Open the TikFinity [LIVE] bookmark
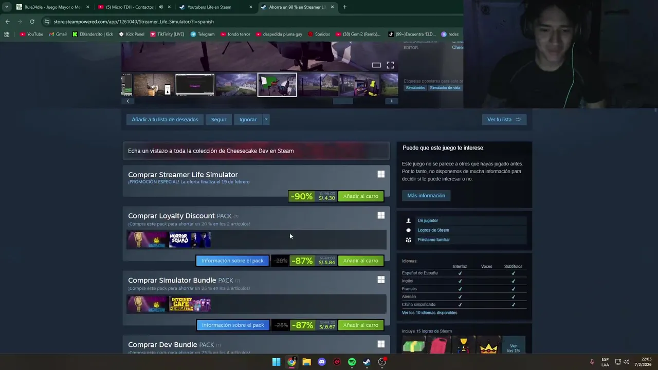The width and height of the screenshot is (658, 370). 167,34
